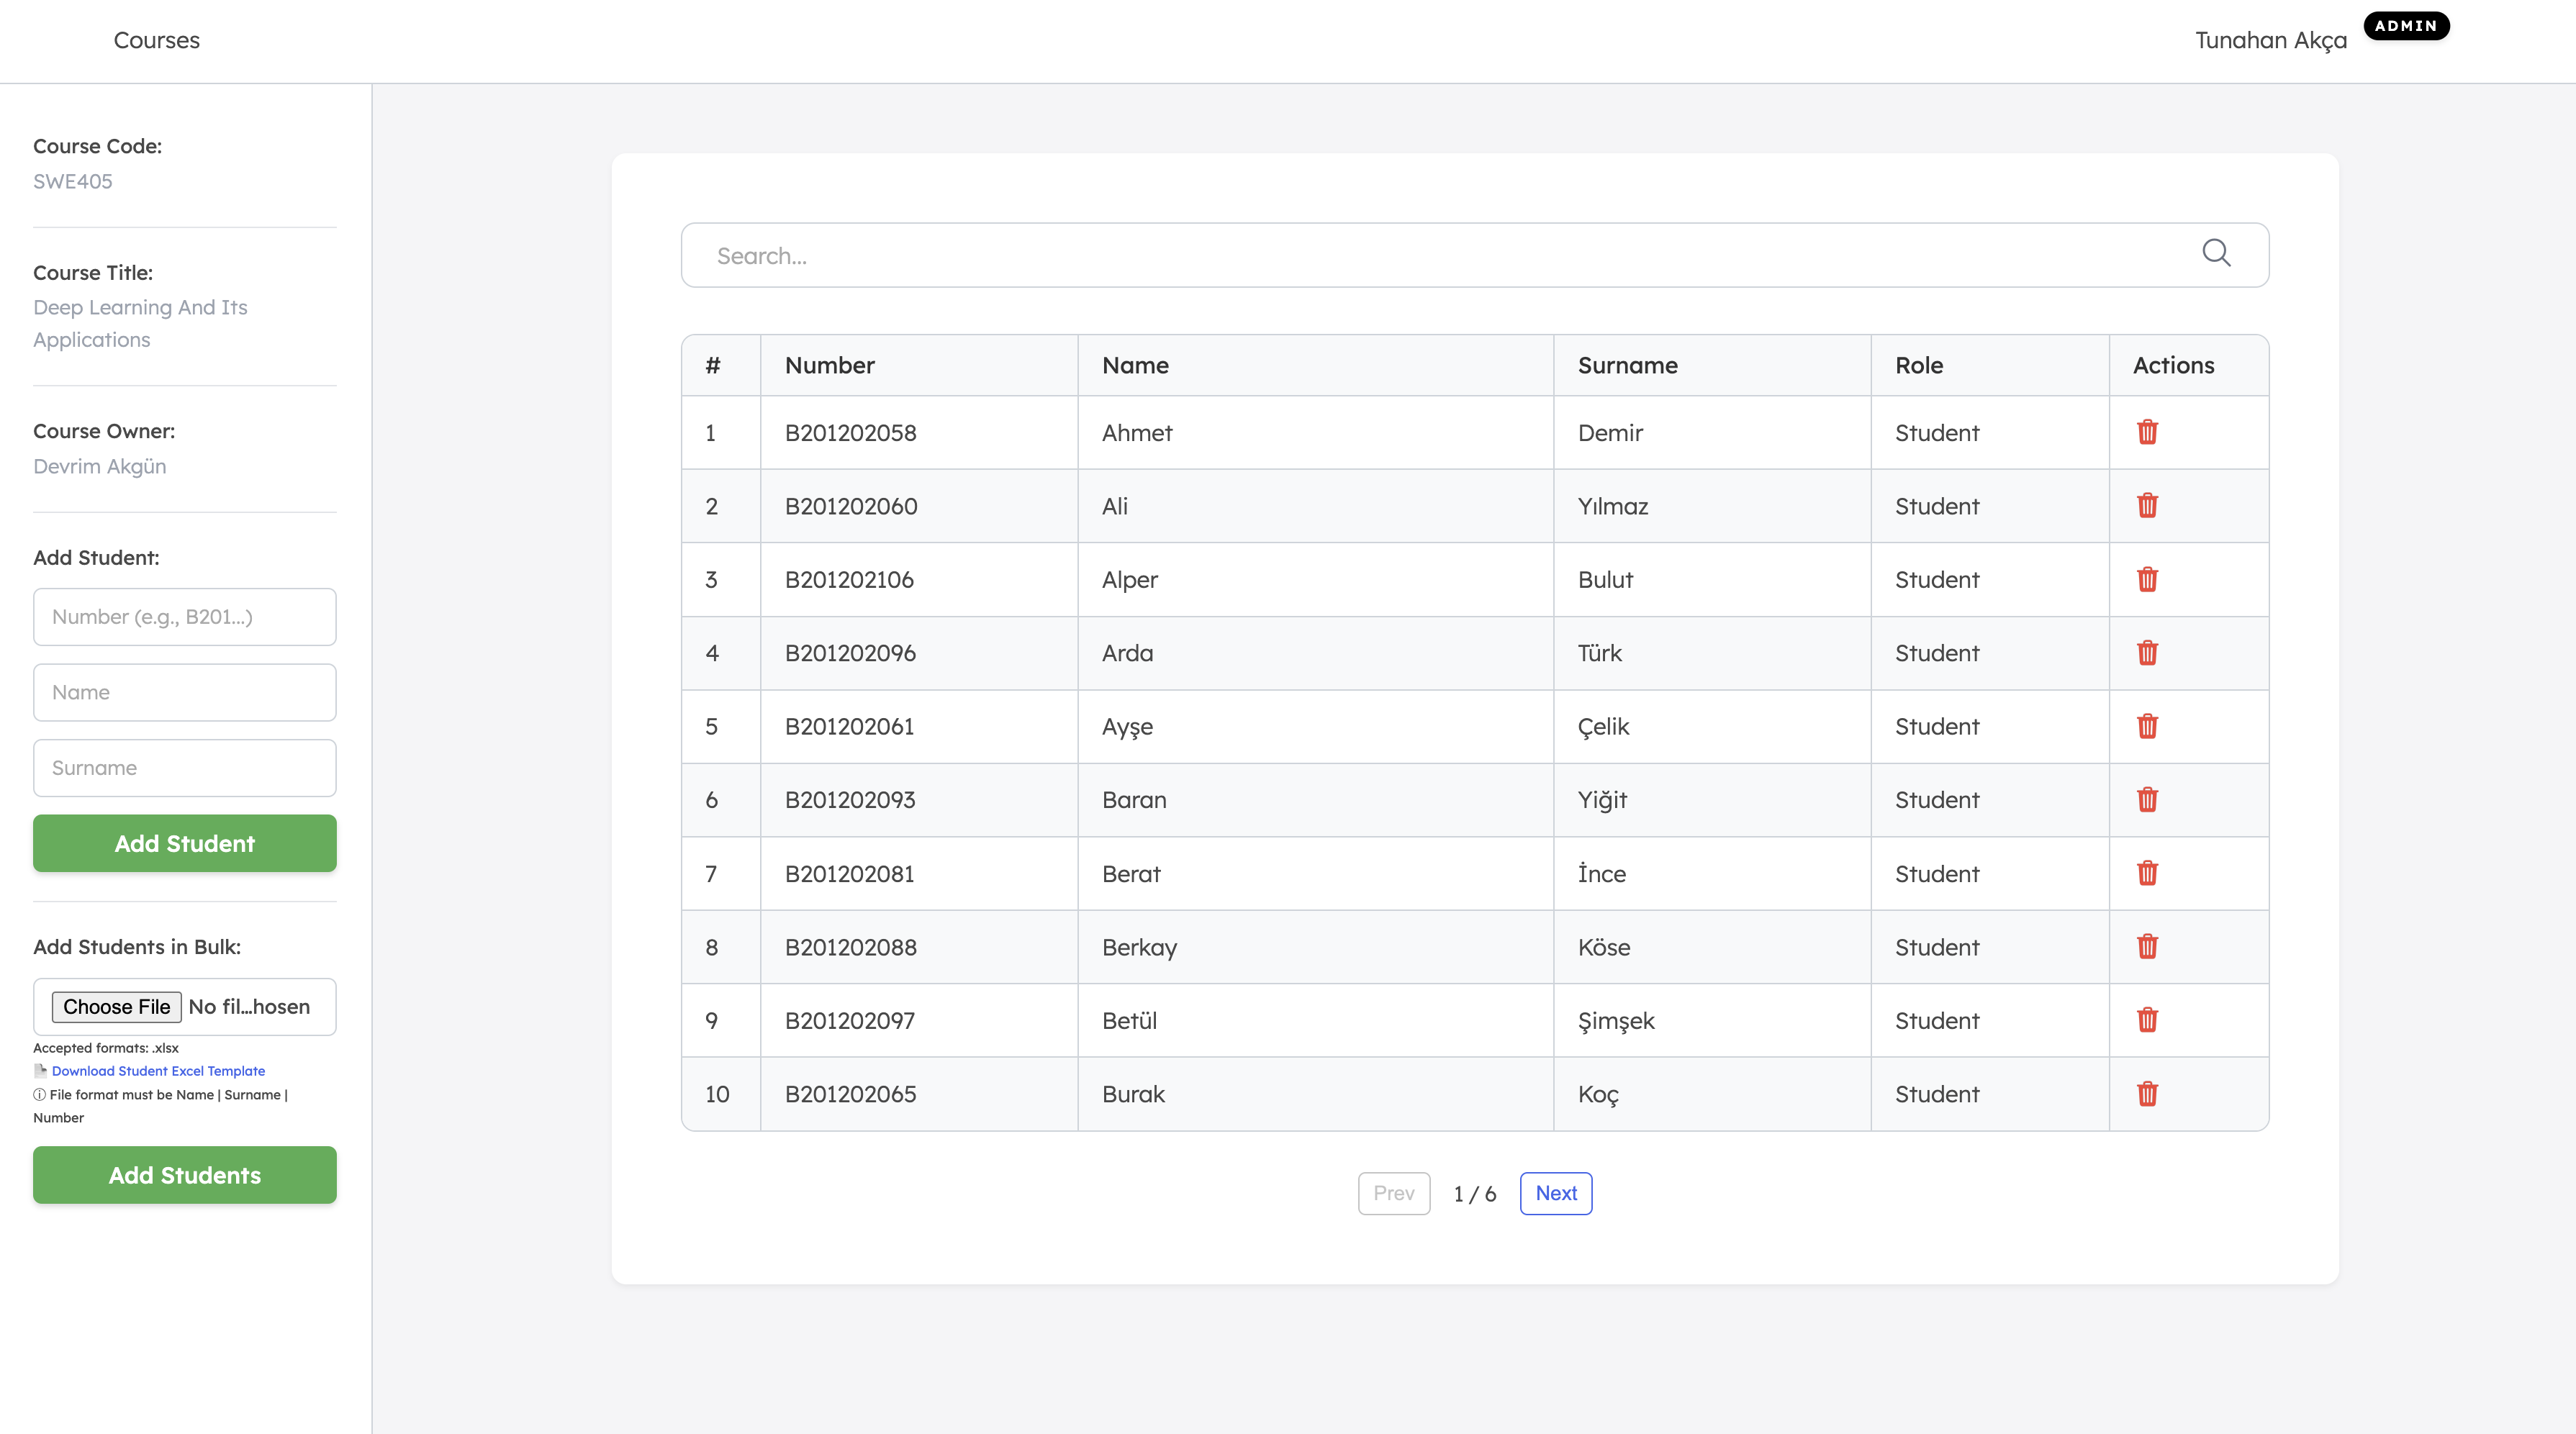Click the ADMIN badge
This screenshot has height=1434, width=2576.
[2406, 26]
